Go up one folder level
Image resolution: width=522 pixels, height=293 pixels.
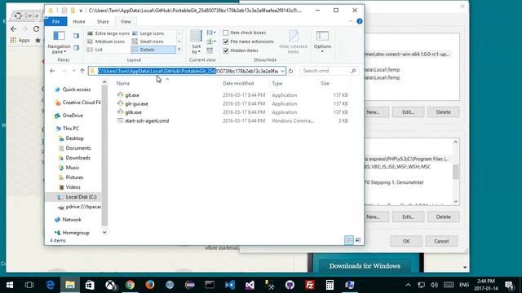(x=82, y=71)
